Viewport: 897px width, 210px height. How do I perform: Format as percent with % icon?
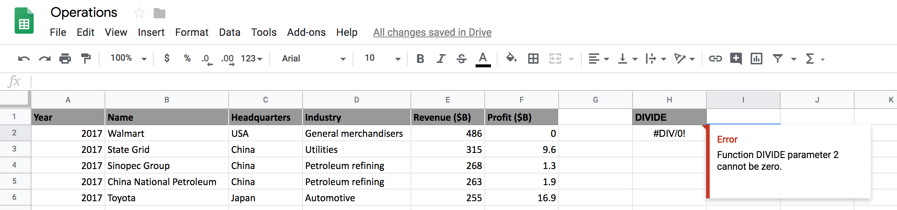click(x=187, y=58)
